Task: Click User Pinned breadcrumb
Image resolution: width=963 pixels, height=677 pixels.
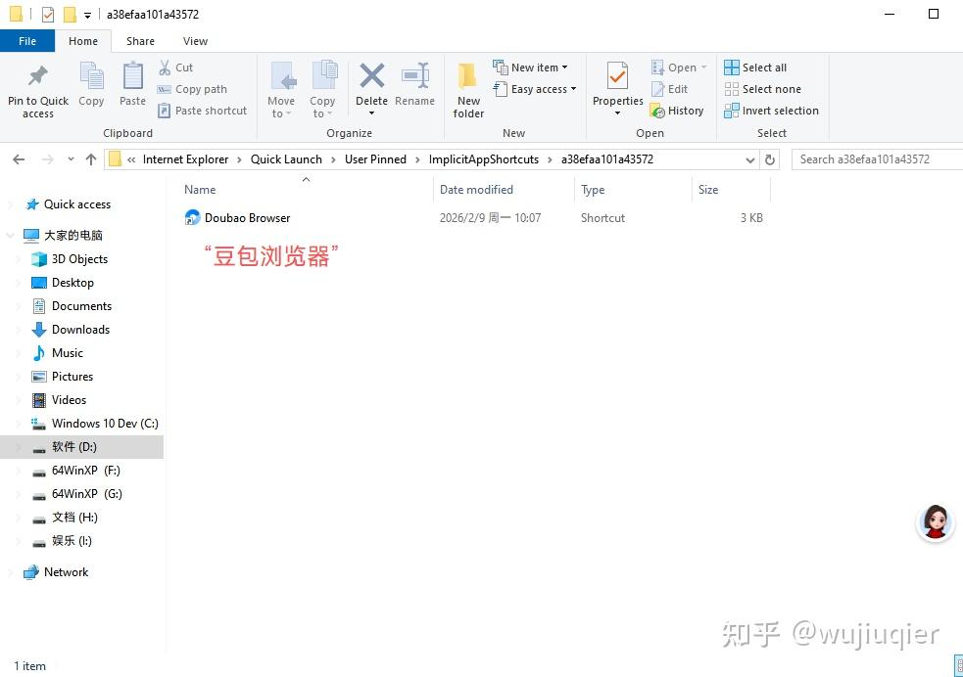Action: tap(375, 159)
